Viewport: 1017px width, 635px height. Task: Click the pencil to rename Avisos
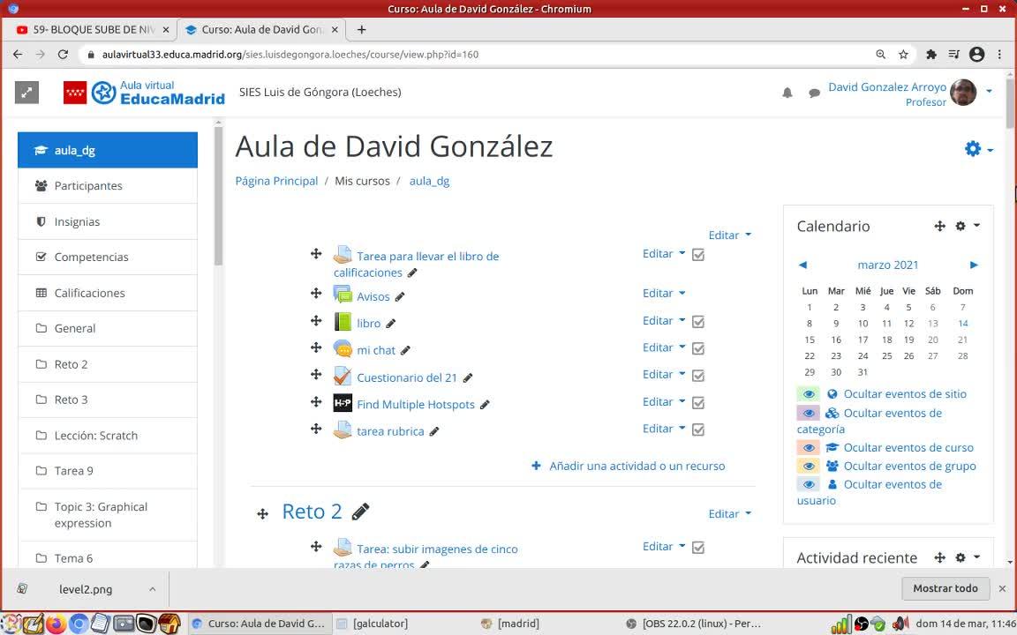point(400,296)
